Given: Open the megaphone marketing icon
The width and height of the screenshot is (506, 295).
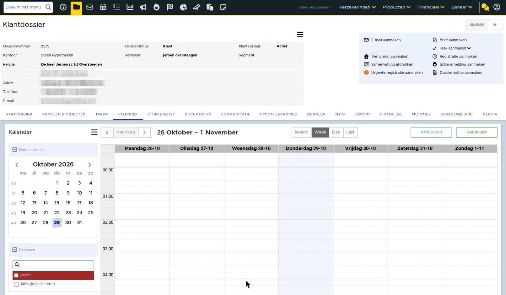Looking at the screenshot, I should coord(143,7).
